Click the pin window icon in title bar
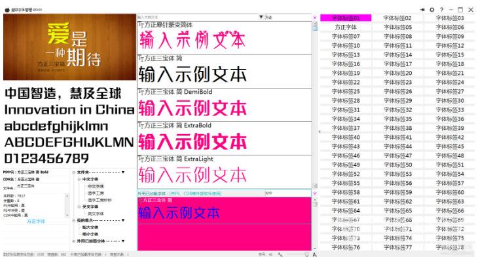 (422, 10)
